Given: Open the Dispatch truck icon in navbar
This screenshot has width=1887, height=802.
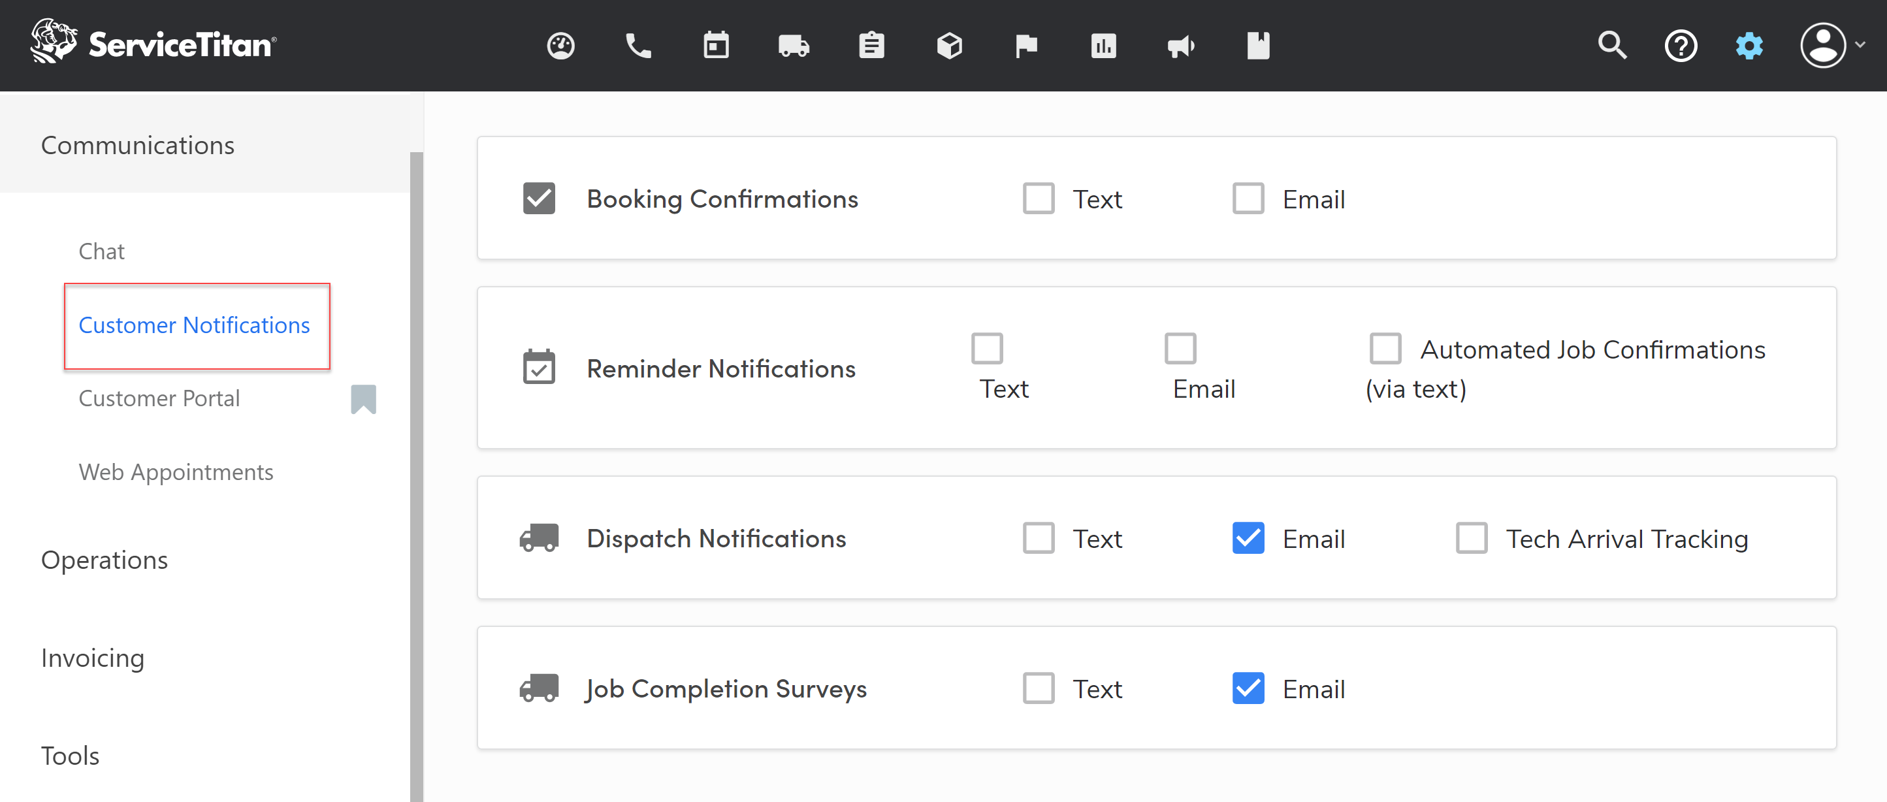Looking at the screenshot, I should pos(794,46).
